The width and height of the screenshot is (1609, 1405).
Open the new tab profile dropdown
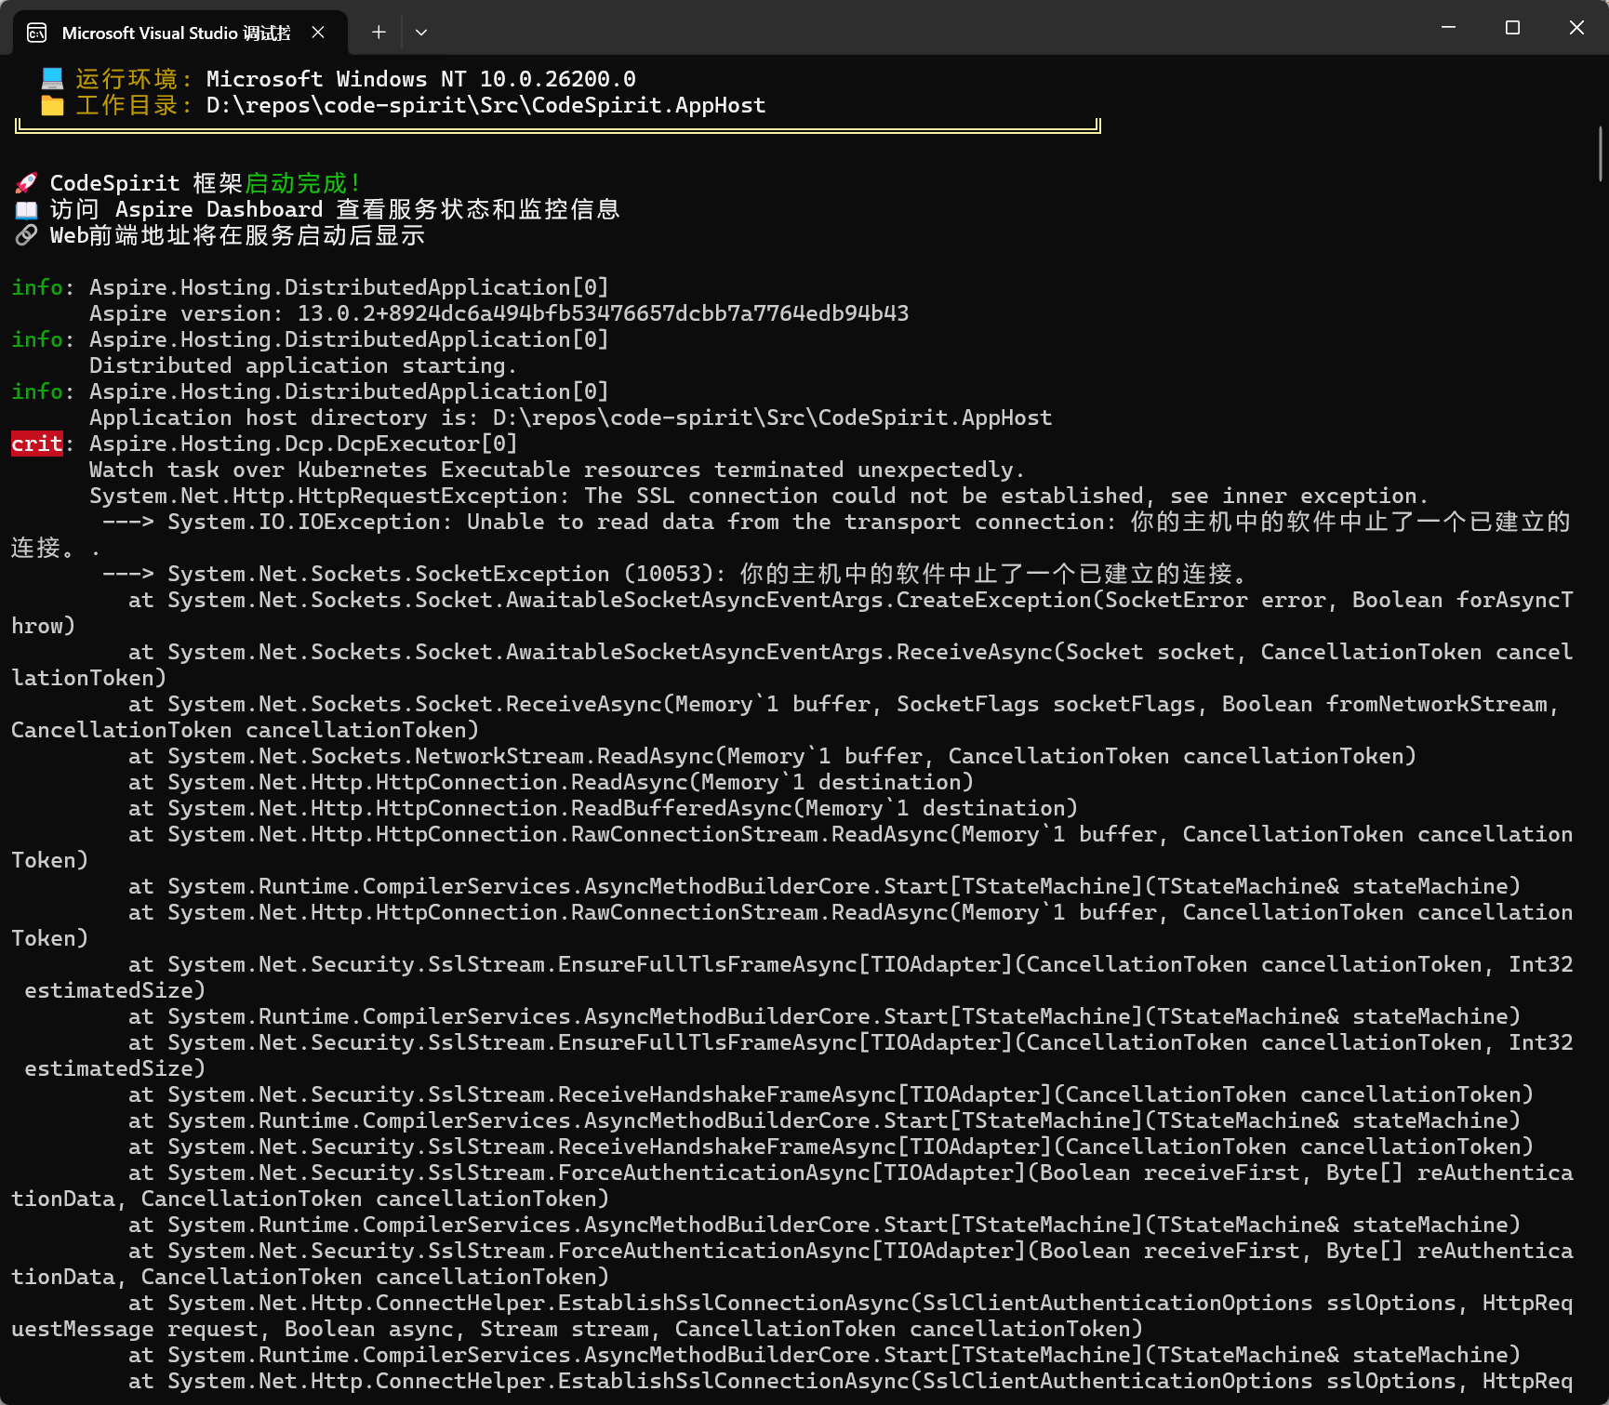[421, 33]
